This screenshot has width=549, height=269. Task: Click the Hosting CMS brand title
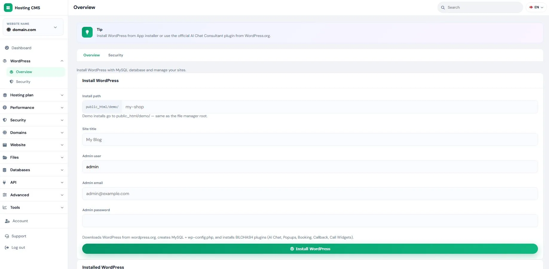[x=27, y=8]
